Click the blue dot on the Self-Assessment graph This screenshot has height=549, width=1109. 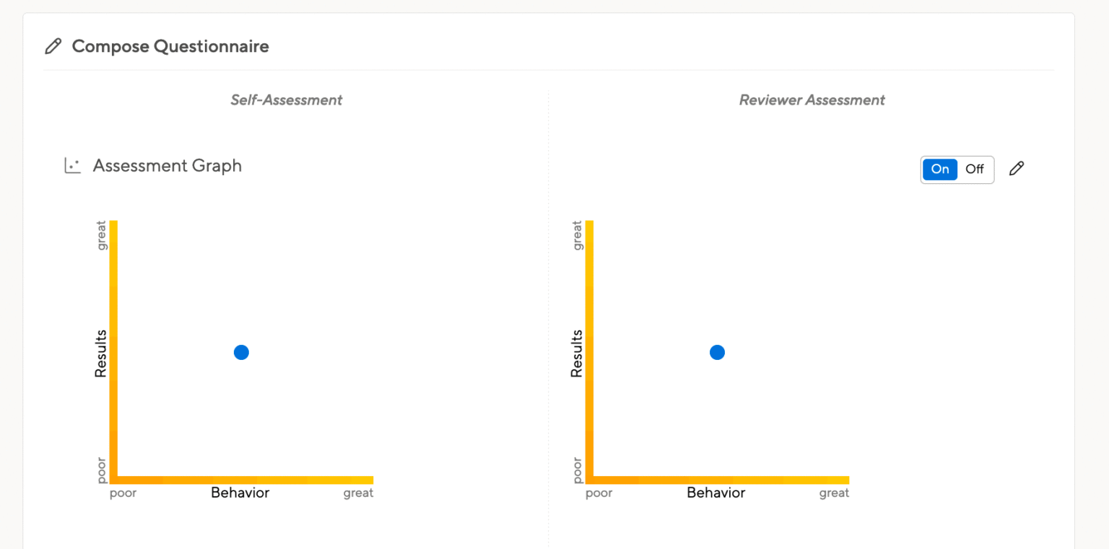[240, 352]
